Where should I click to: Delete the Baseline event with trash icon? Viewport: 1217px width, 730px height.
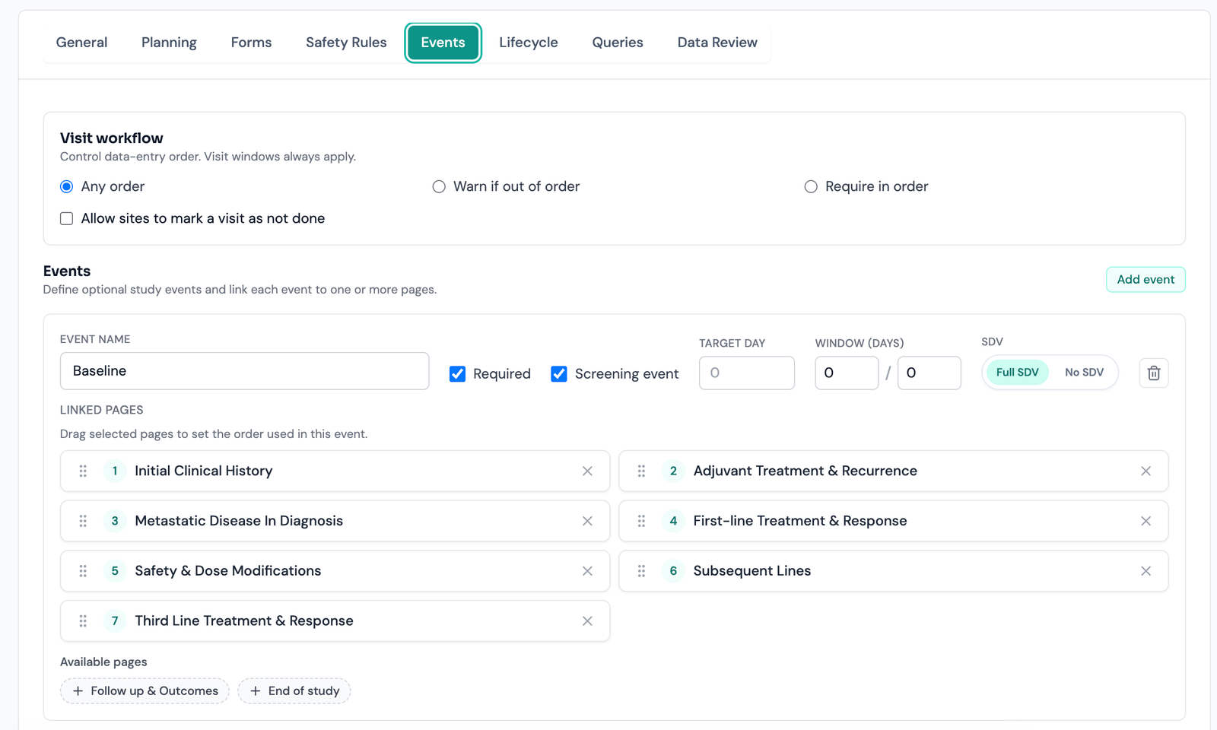[1153, 373]
